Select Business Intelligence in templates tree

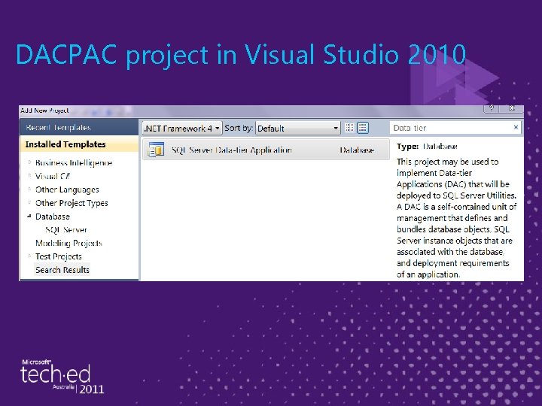[74, 162]
